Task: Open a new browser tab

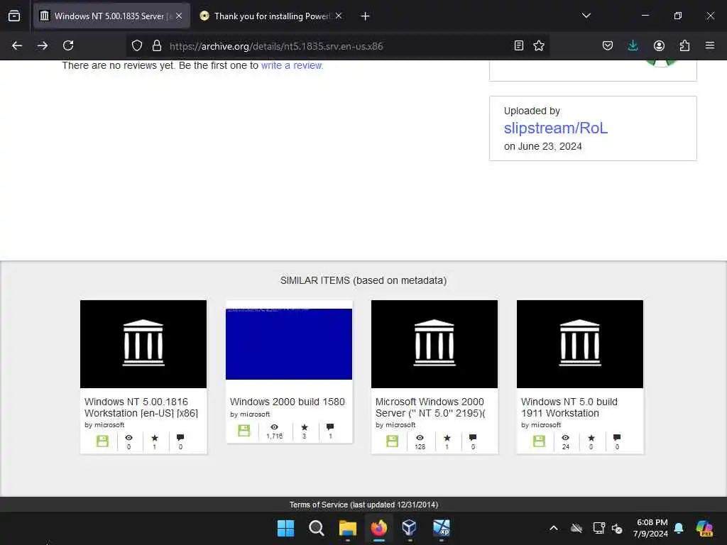Action: (366, 16)
